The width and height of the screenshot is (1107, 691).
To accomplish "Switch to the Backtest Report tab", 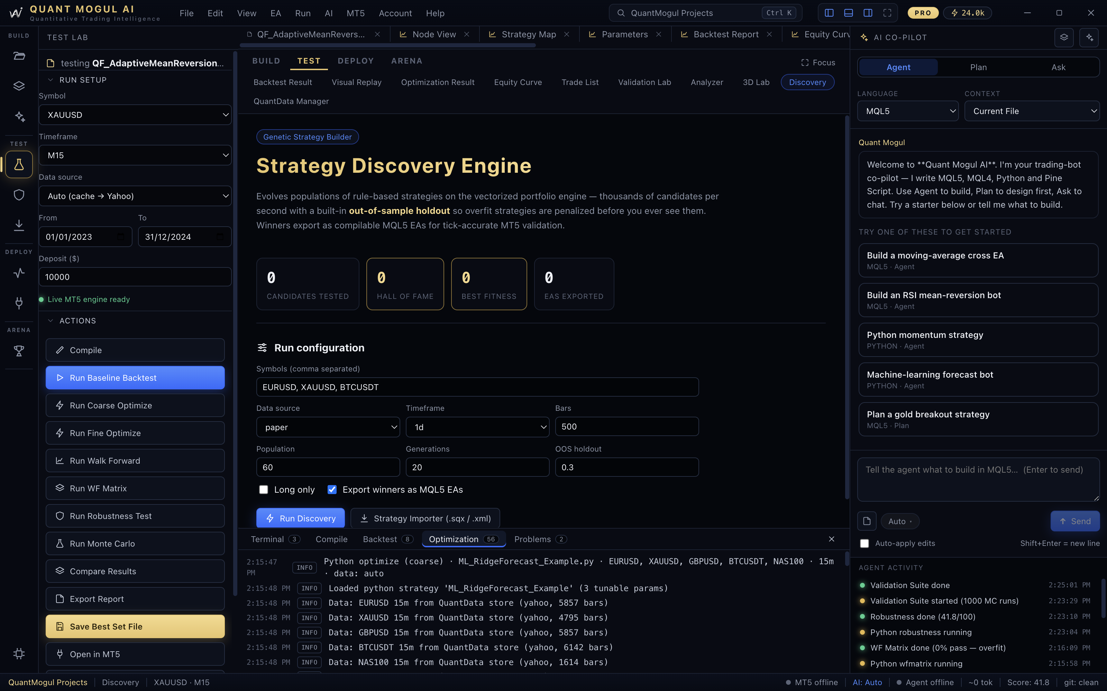I will (726, 34).
